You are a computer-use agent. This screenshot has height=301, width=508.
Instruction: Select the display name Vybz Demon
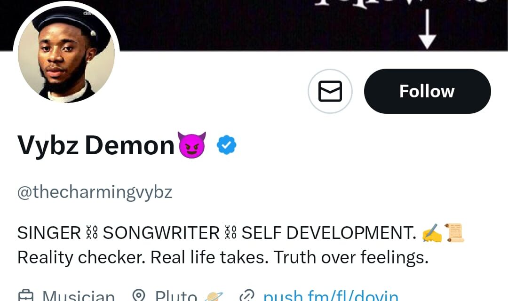[96, 145]
